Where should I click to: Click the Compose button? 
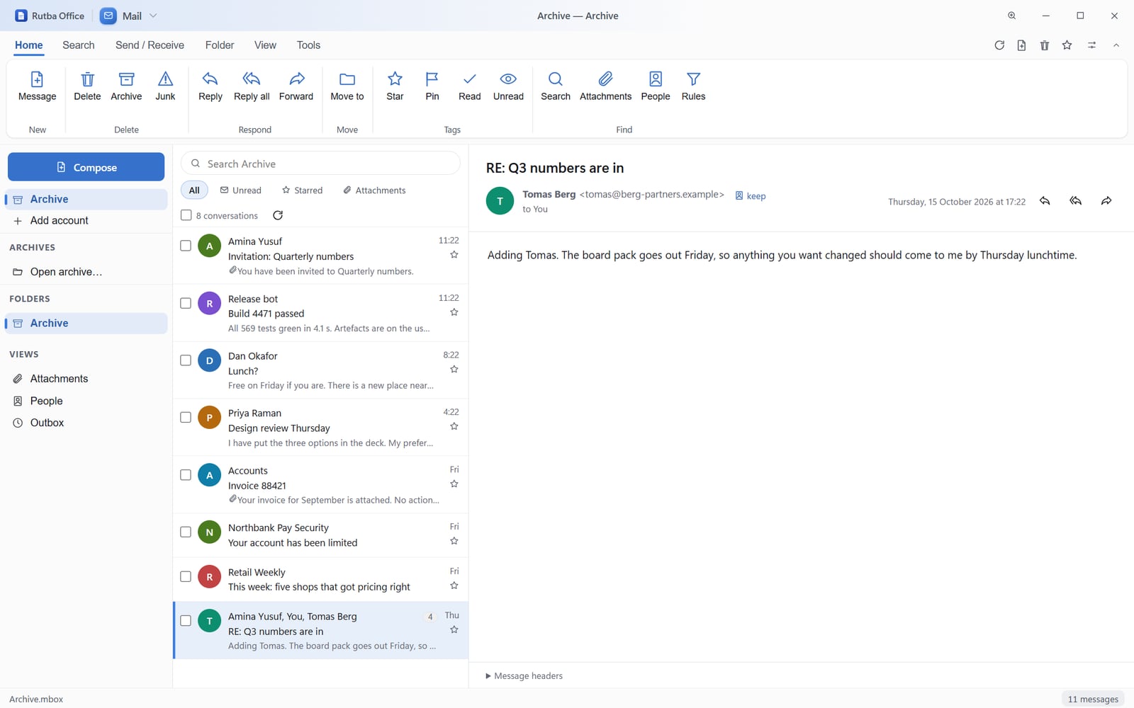(86, 167)
